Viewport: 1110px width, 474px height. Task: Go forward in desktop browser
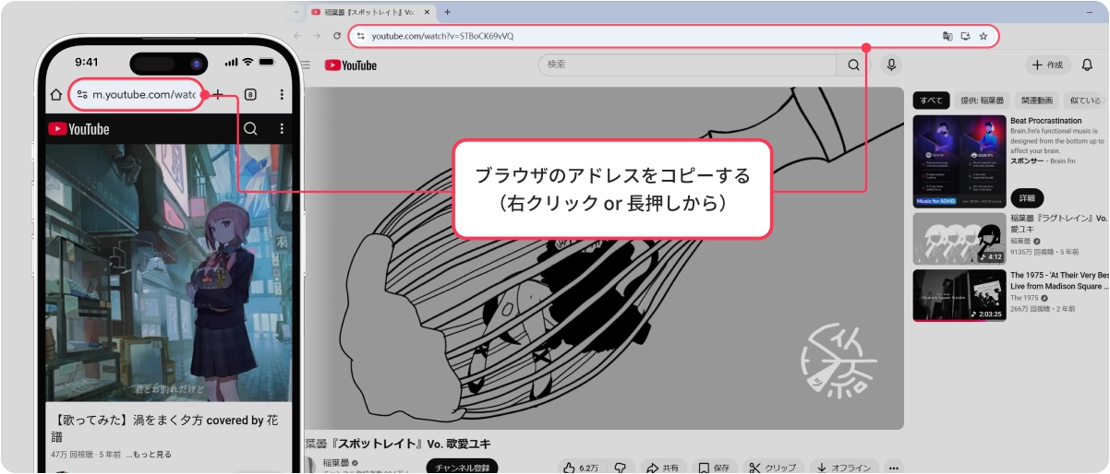point(317,36)
